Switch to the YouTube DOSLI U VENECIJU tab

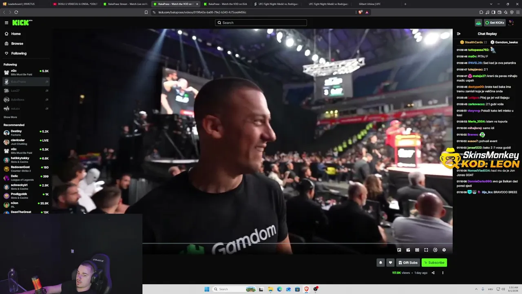pyautogui.click(x=75, y=4)
